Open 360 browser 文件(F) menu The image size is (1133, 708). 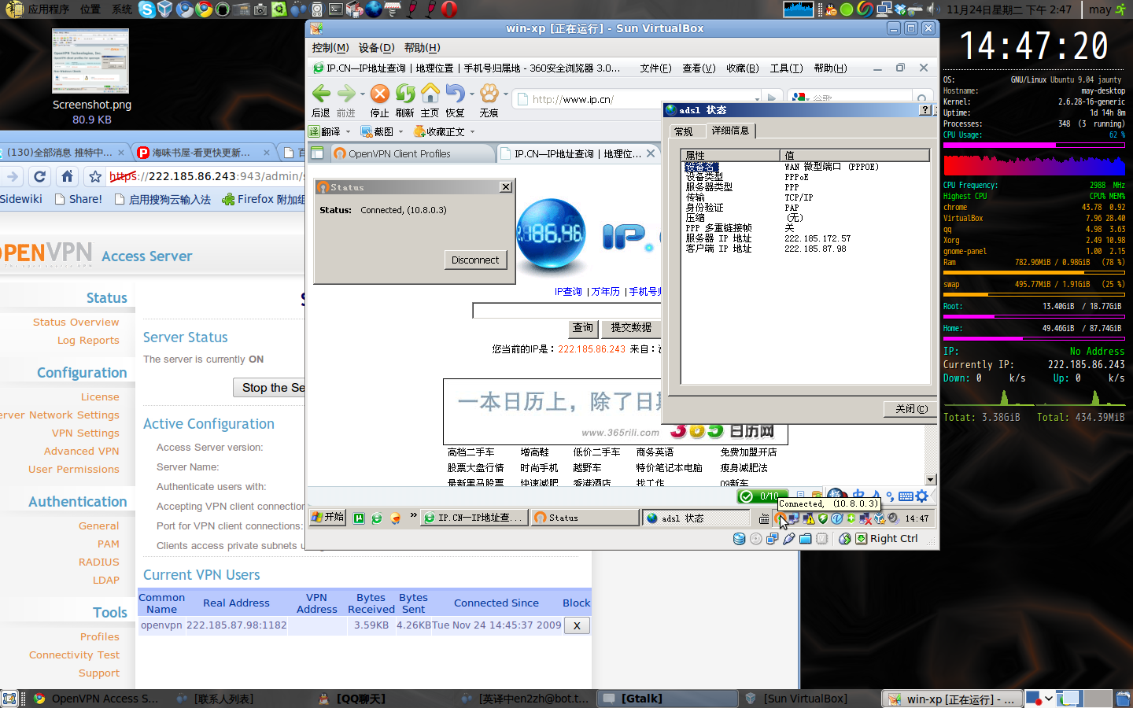[x=655, y=68]
